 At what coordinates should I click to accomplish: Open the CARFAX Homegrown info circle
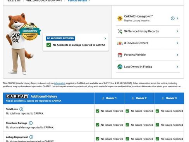(172, 18)
